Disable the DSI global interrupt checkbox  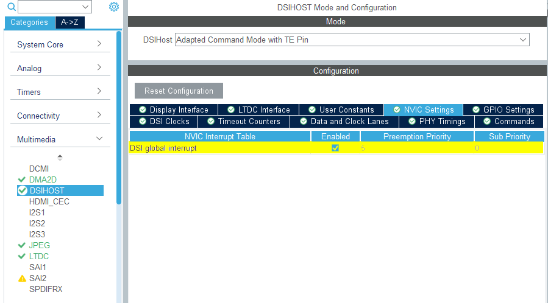pos(335,148)
